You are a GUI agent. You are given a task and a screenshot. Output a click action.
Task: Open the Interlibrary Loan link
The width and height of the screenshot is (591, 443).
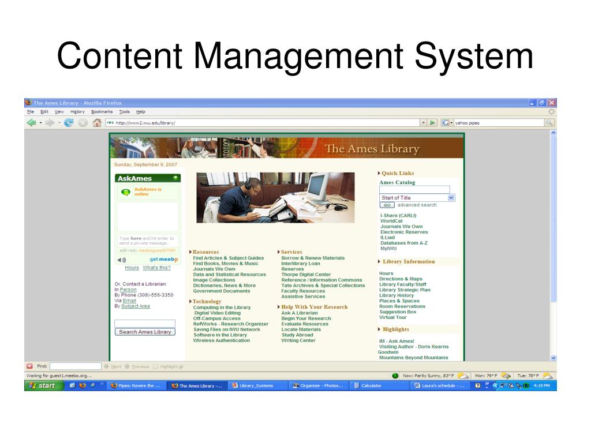[300, 264]
